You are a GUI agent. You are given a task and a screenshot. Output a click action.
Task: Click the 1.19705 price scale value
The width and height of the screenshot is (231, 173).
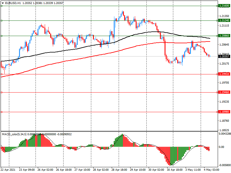coord(224,83)
